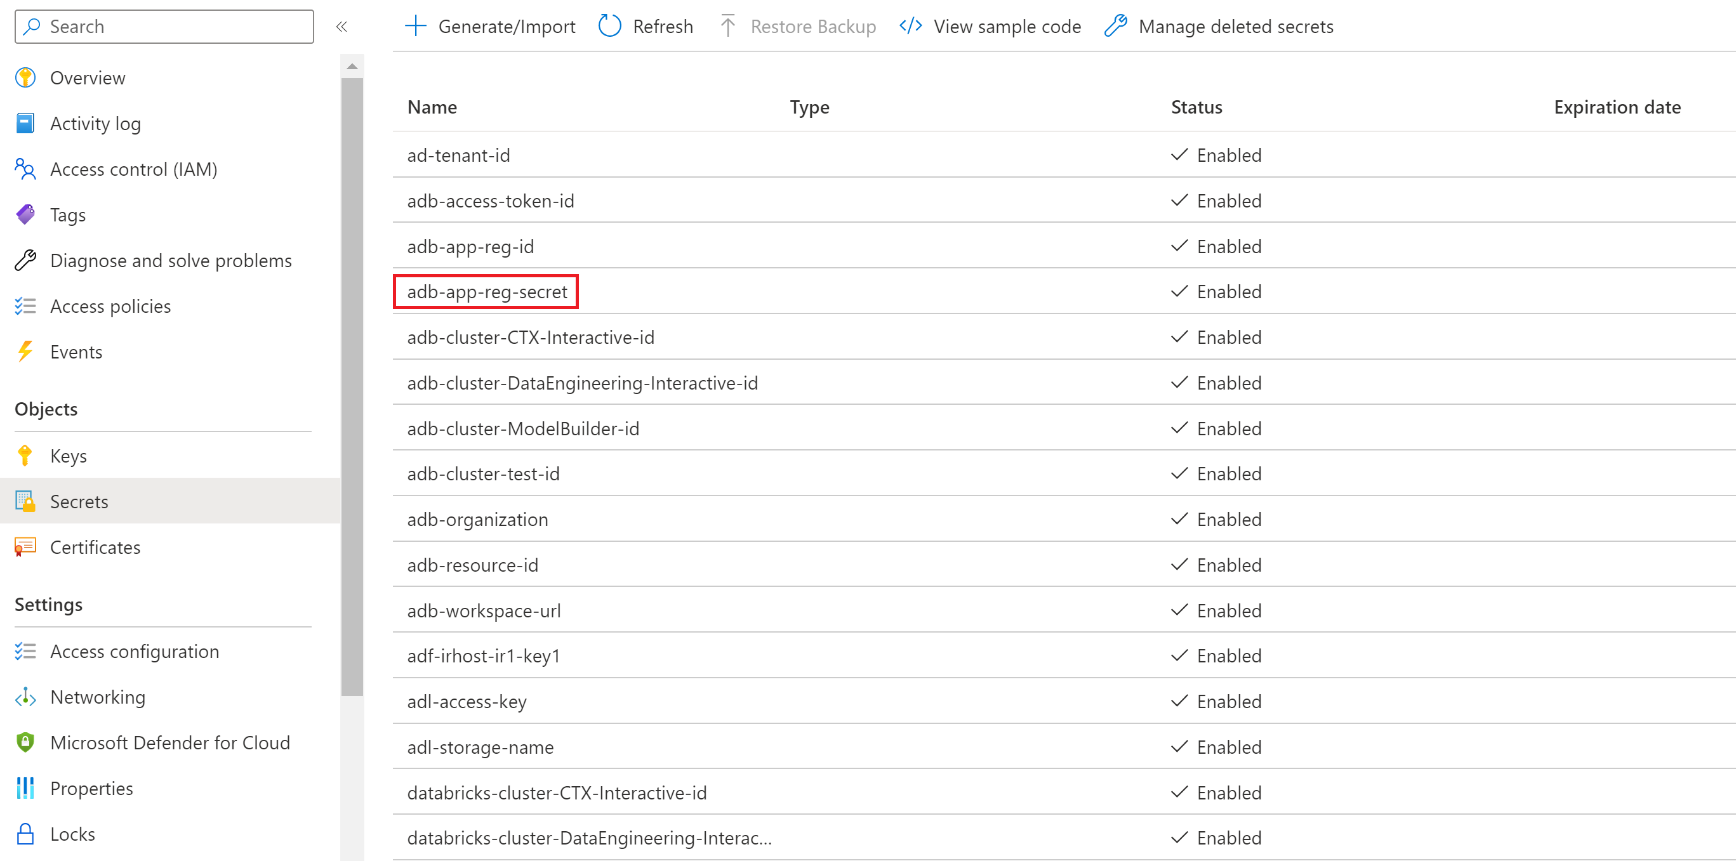Screen dimensions: 1736x861
Task: Click the Expiration date column header
Action: 1617,107
